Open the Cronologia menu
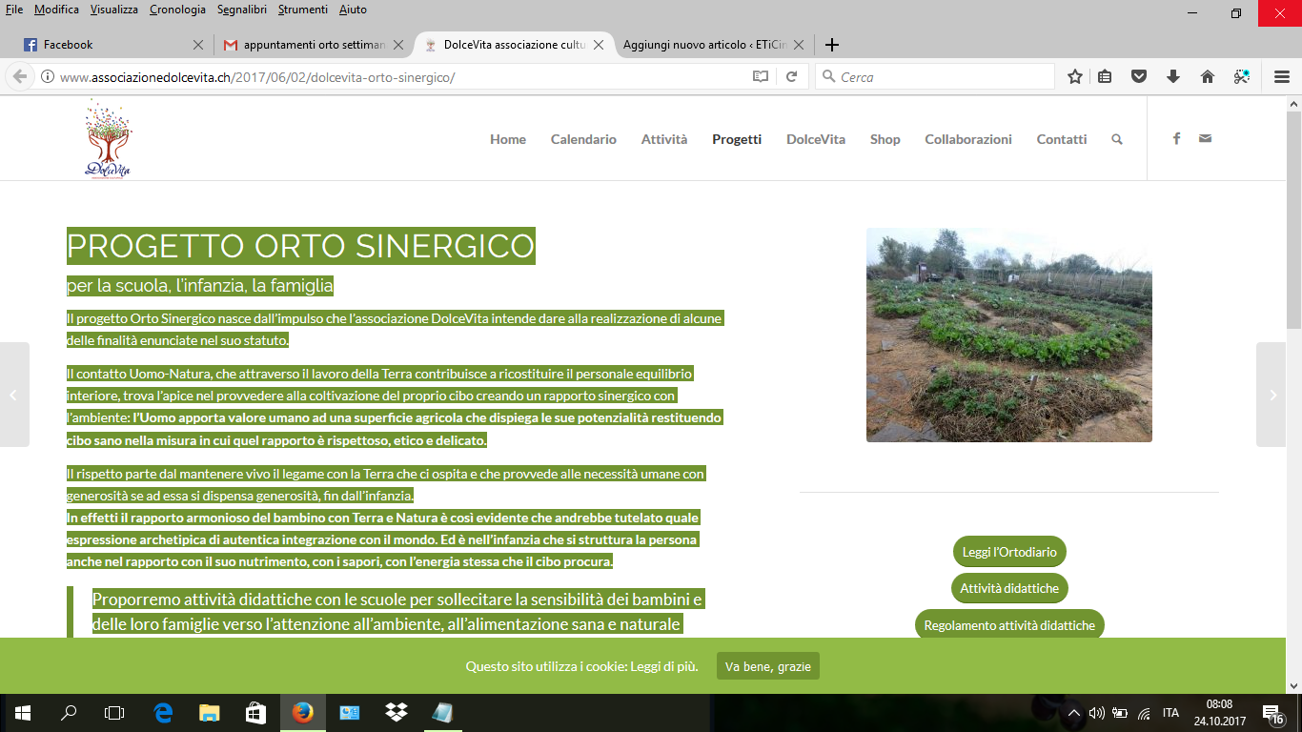The height and width of the screenshot is (732, 1302). tap(177, 10)
